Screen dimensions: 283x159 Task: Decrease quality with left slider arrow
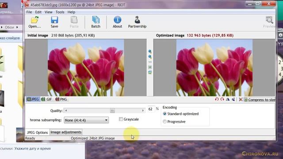point(66,110)
